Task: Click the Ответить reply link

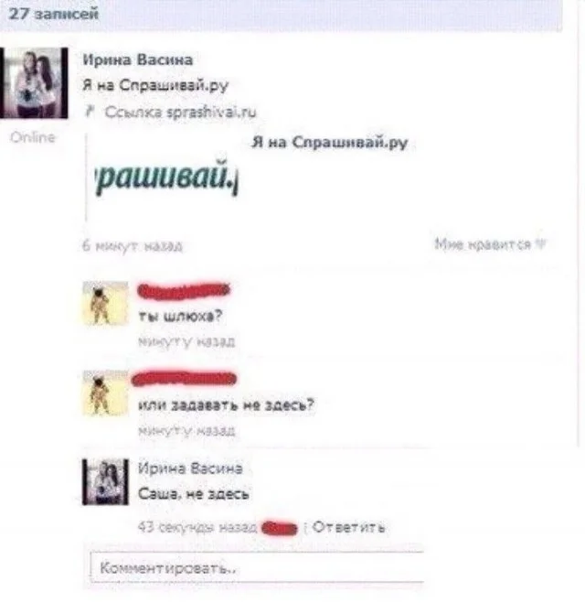Action: coord(348,527)
